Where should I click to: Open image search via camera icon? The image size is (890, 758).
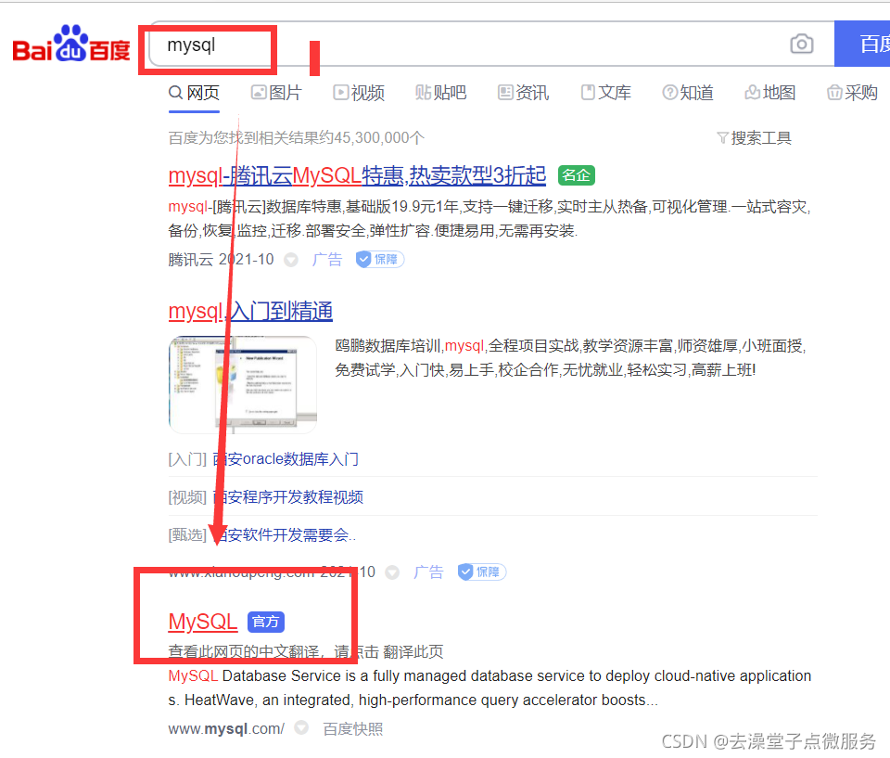(x=801, y=44)
